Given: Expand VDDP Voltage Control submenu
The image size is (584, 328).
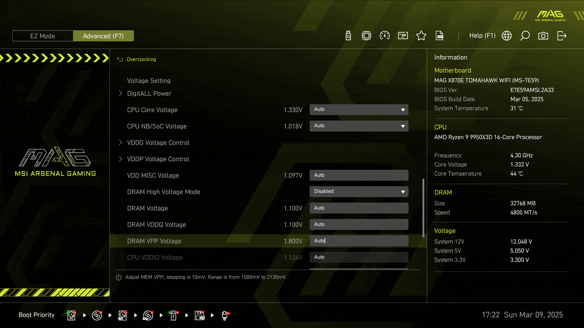Looking at the screenshot, I should tap(158, 159).
